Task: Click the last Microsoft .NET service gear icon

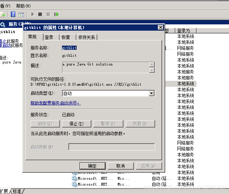Action: coord(75,184)
